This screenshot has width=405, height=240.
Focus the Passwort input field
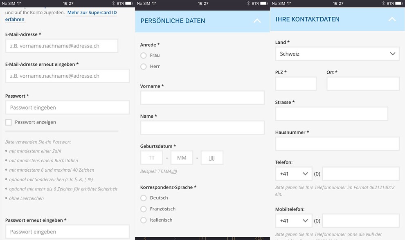point(67,108)
